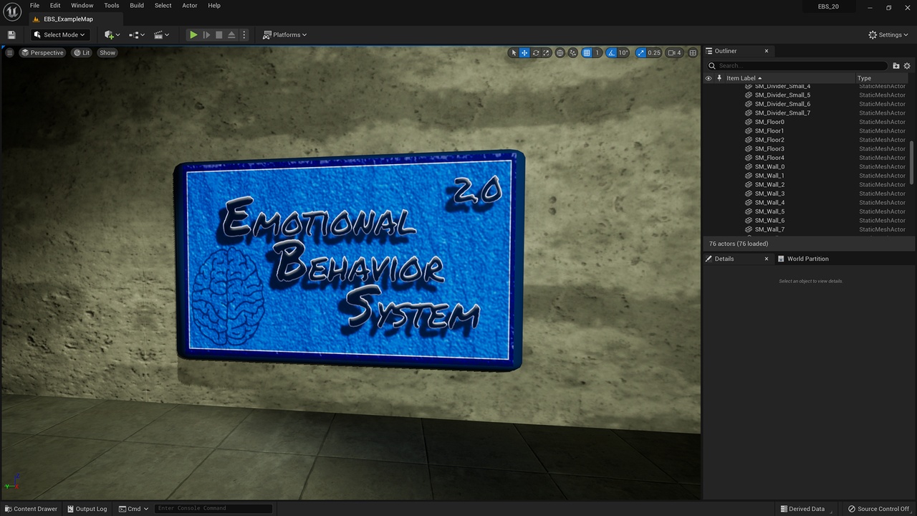Click the Derived Data button
The height and width of the screenshot is (516, 917).
(802, 509)
